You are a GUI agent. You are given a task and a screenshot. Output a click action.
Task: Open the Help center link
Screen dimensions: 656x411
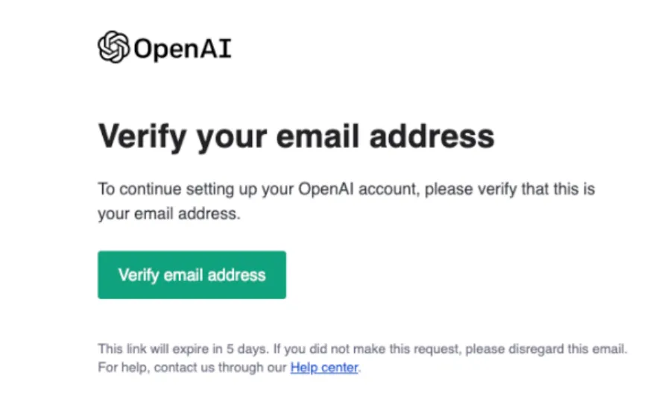coord(324,368)
